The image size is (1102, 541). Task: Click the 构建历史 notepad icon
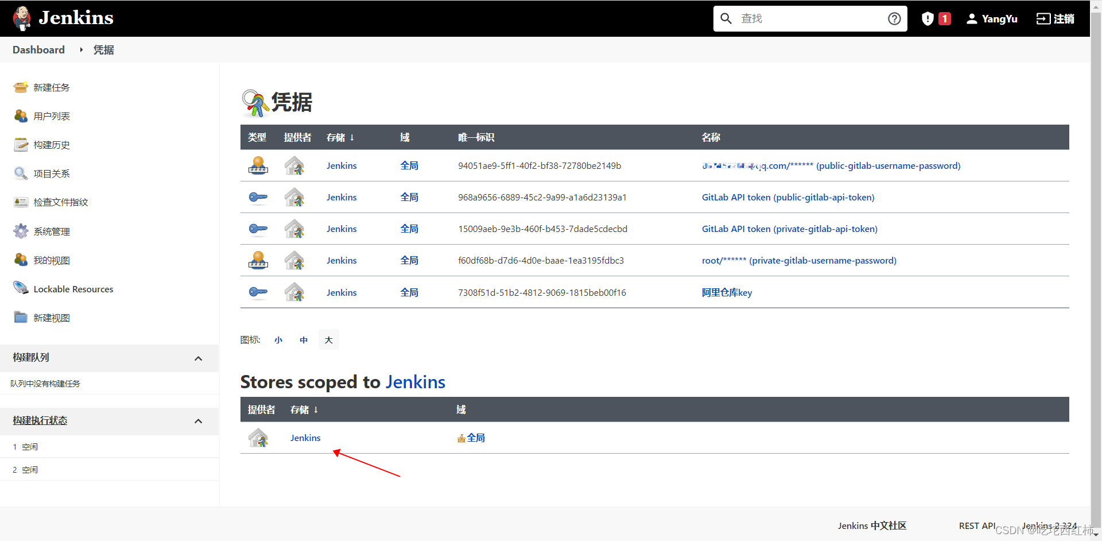(x=21, y=145)
